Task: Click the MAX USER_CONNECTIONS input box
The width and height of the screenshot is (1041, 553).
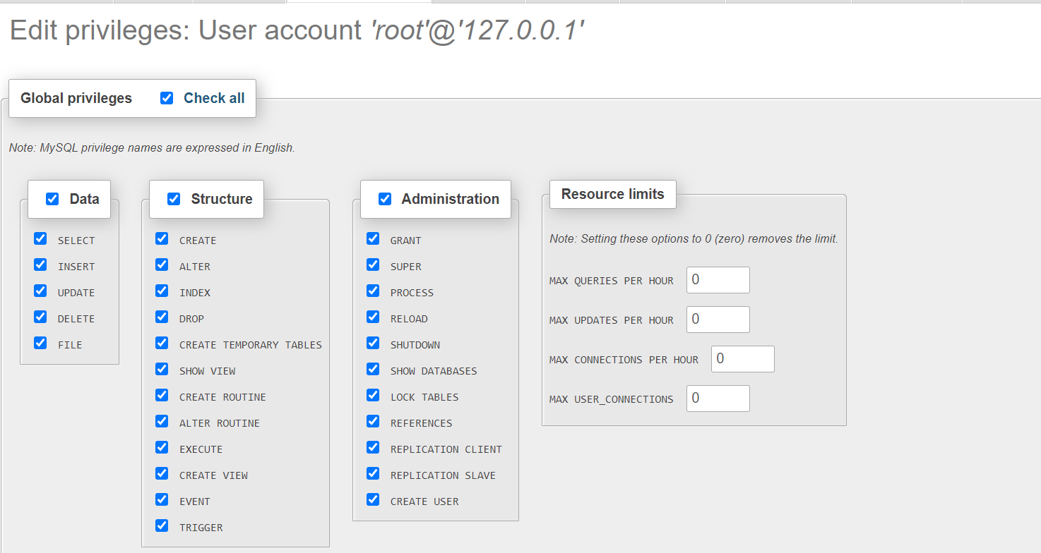Action: coord(718,399)
